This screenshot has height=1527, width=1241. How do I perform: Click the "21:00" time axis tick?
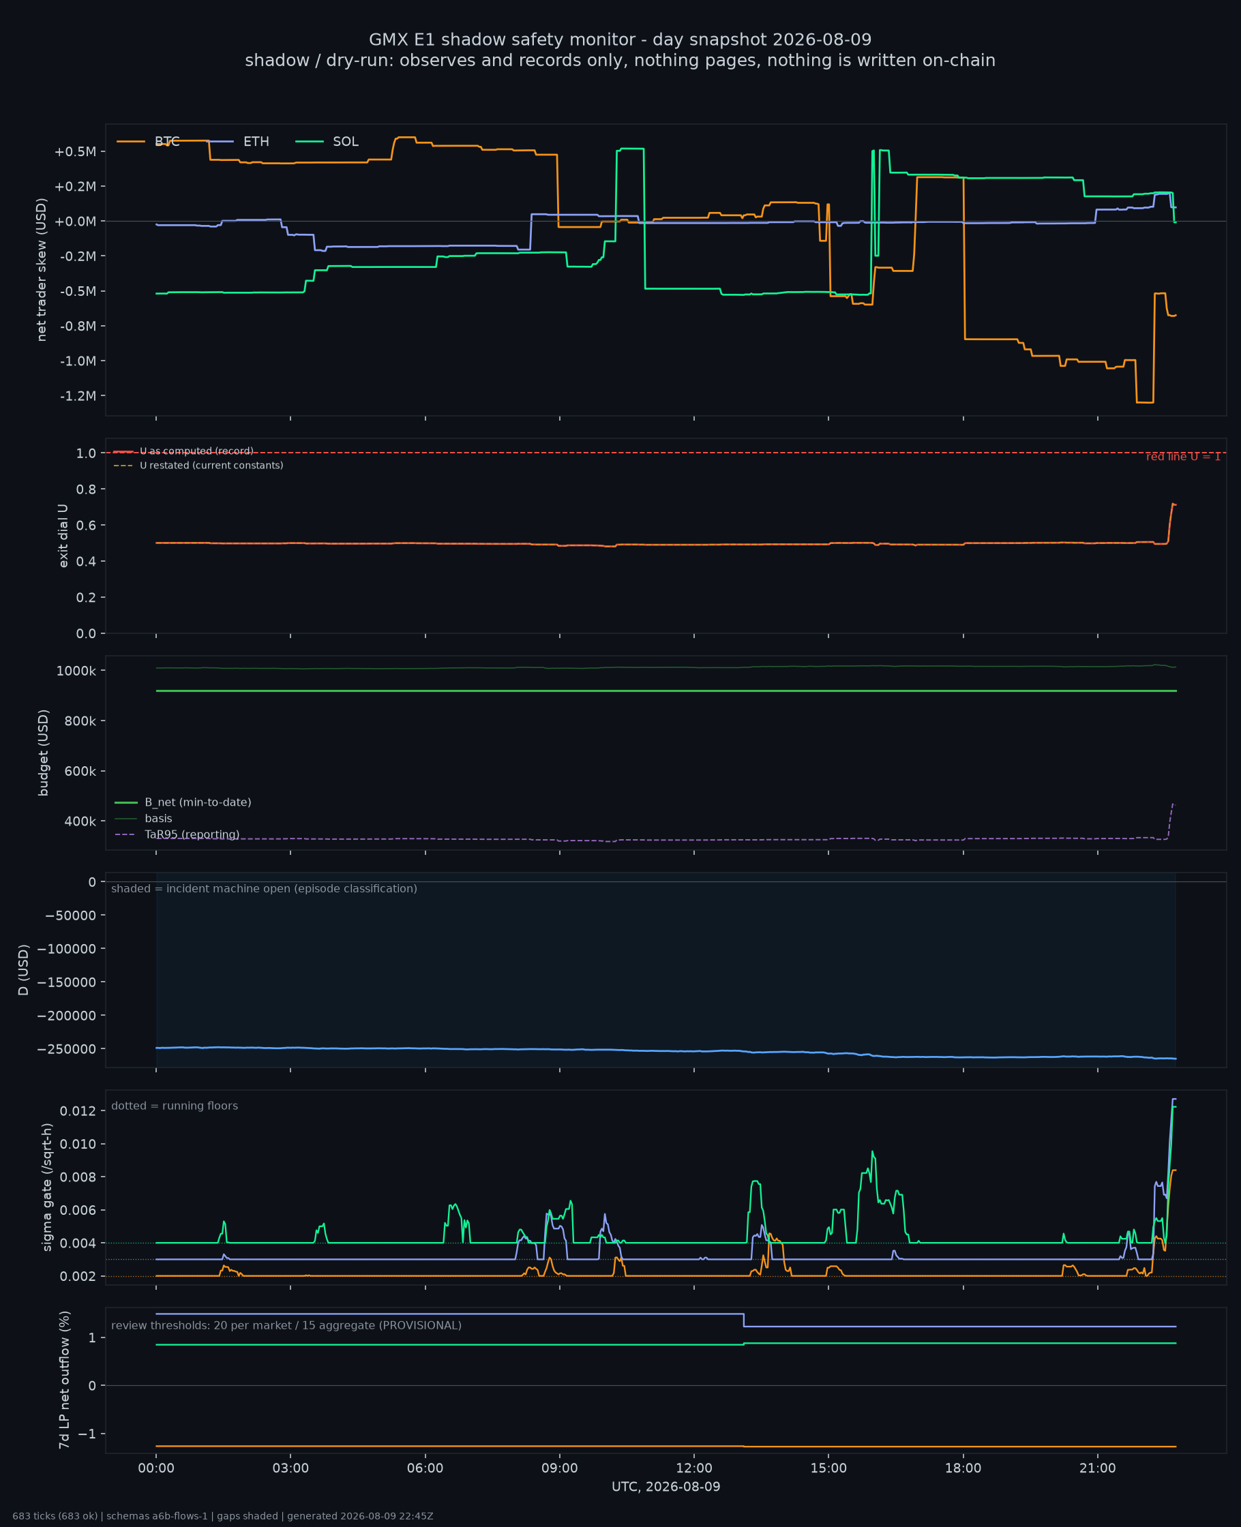click(1097, 1468)
